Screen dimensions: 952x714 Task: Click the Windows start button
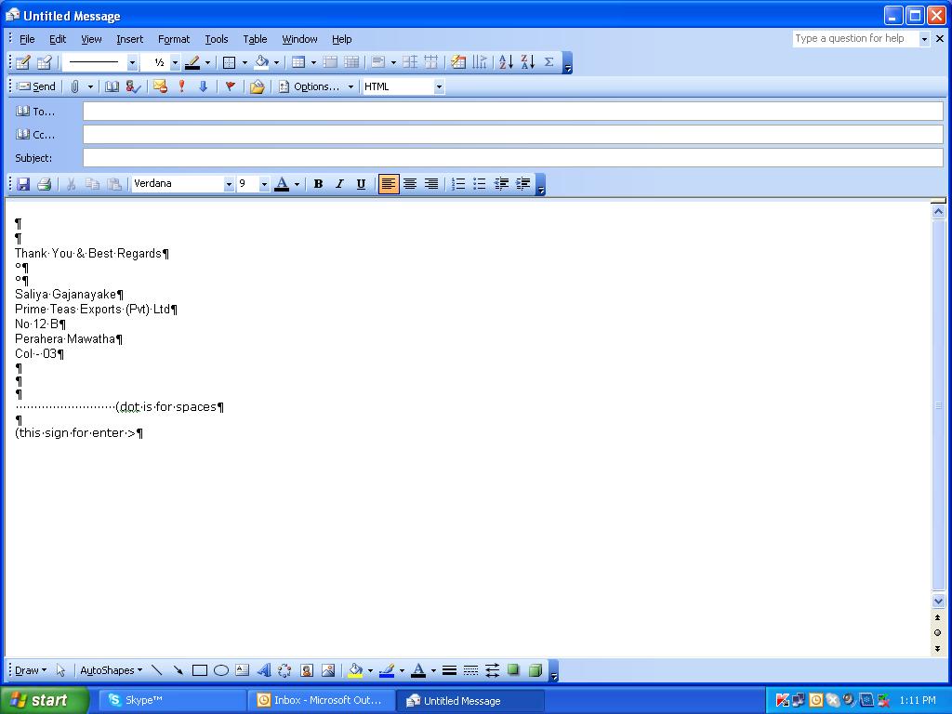pyautogui.click(x=43, y=700)
